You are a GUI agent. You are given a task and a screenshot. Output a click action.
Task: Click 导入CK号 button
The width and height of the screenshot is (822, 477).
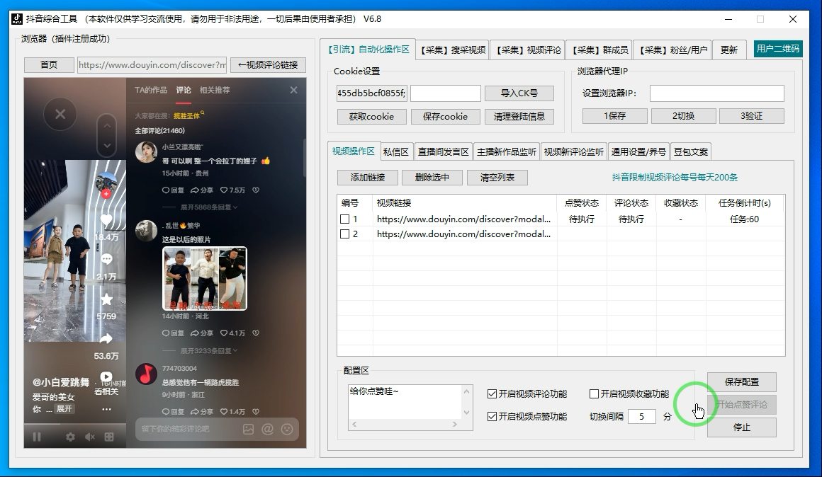point(519,93)
